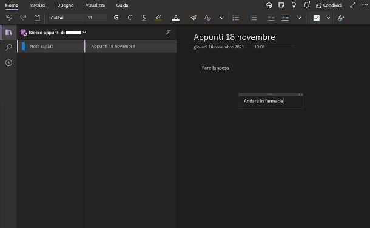Click the font size 11 box
The width and height of the screenshot is (370, 228).
(x=96, y=18)
